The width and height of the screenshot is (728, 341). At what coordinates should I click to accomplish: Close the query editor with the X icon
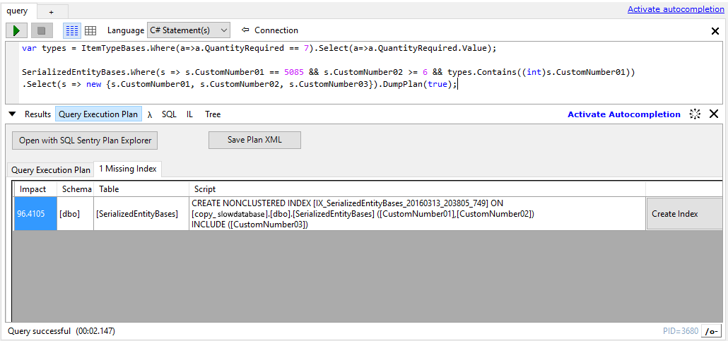click(x=715, y=31)
